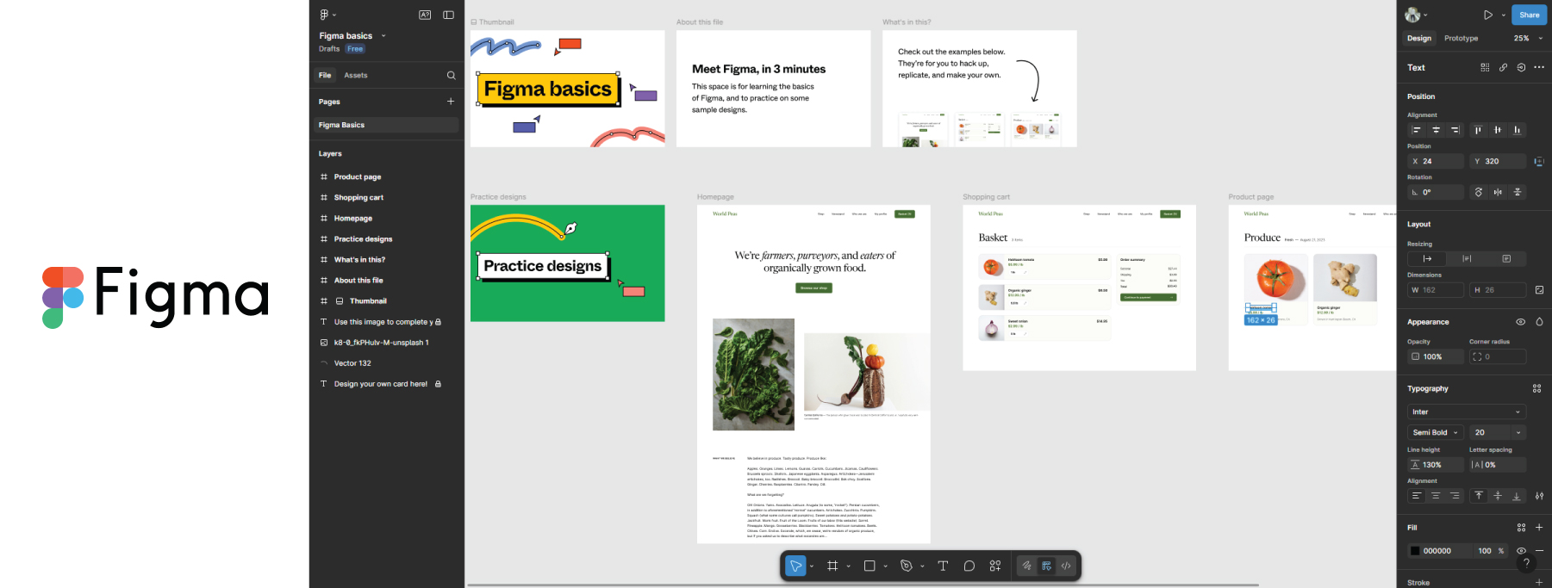The image size is (1552, 588).
Task: Switch to the Prototype tab
Action: (1461, 38)
